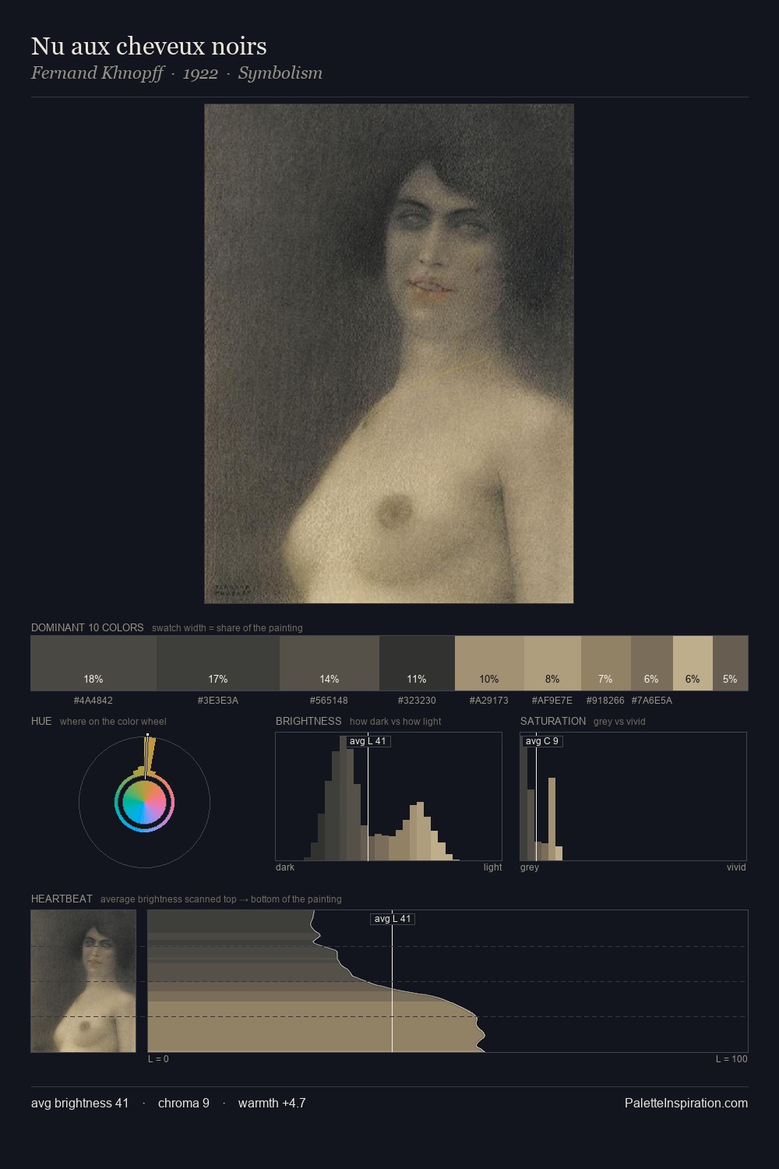Click 'where on the color wheel' caption
The width and height of the screenshot is (779, 1169).
click(113, 722)
